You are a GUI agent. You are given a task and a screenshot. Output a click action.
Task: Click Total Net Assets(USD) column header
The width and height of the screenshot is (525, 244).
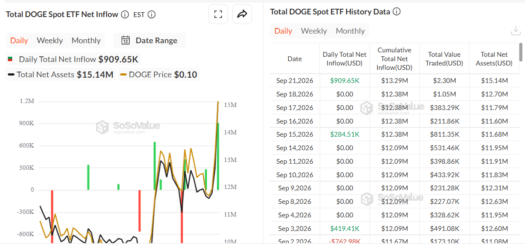494,59
